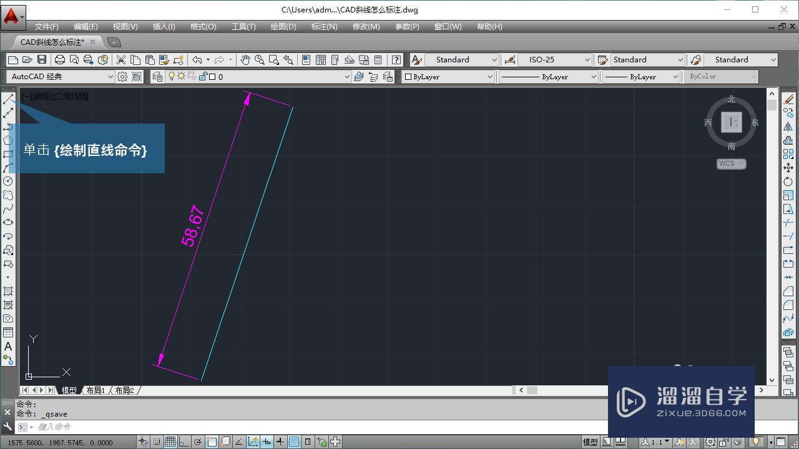Select the Line drawing tool
This screenshot has width=799, height=449.
coord(8,99)
